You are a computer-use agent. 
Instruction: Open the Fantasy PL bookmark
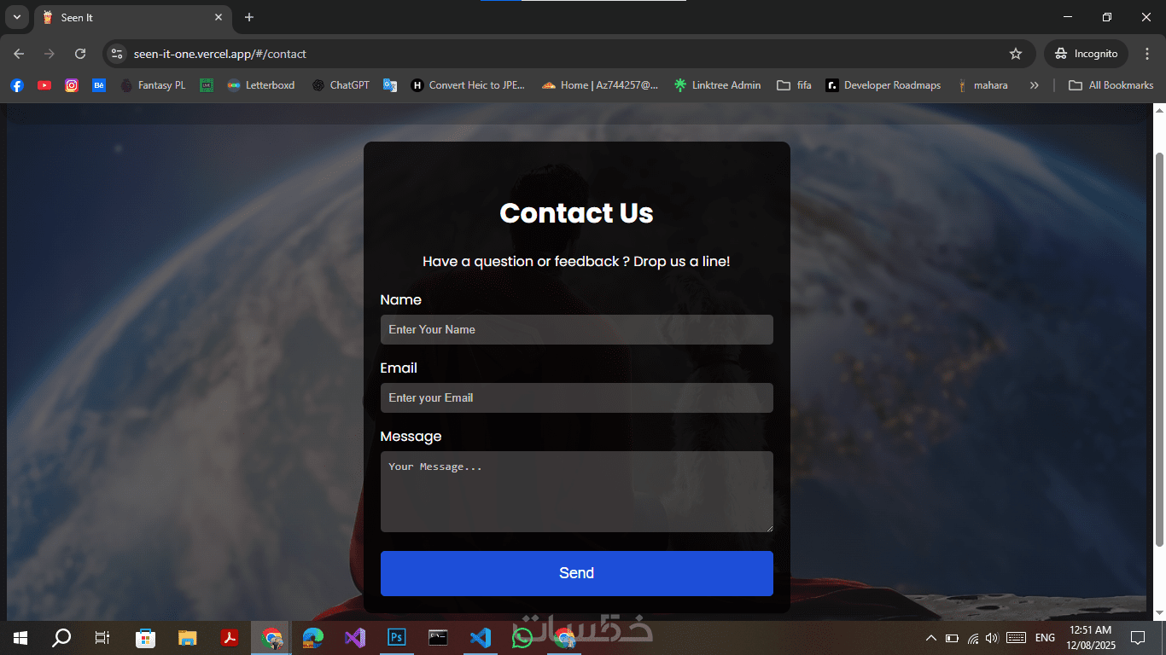point(153,85)
